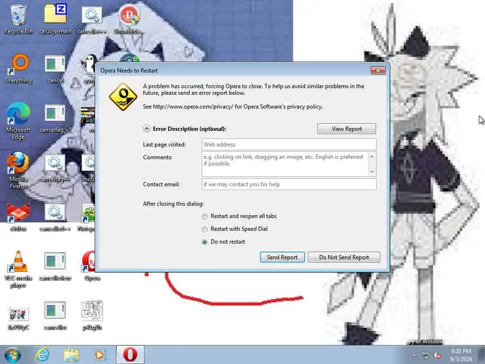This screenshot has height=364, width=485.
Task: Show hidden tray icons arrow
Action: coord(414,355)
